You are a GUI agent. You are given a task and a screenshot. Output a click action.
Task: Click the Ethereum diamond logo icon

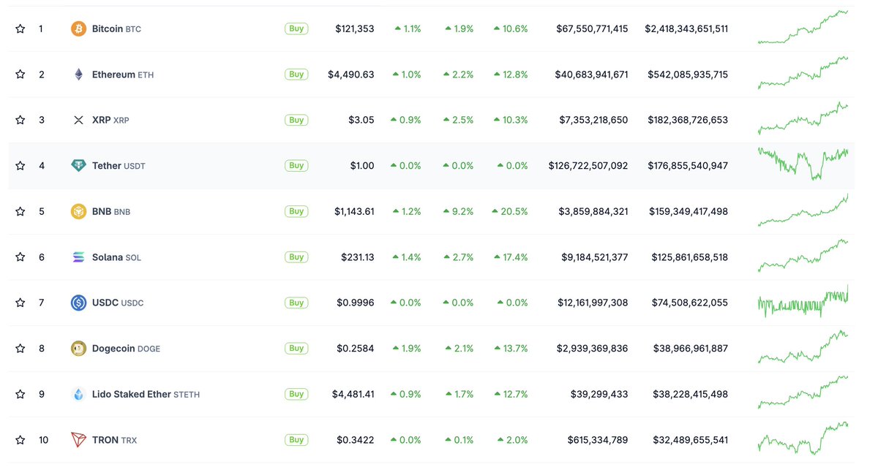click(x=78, y=75)
